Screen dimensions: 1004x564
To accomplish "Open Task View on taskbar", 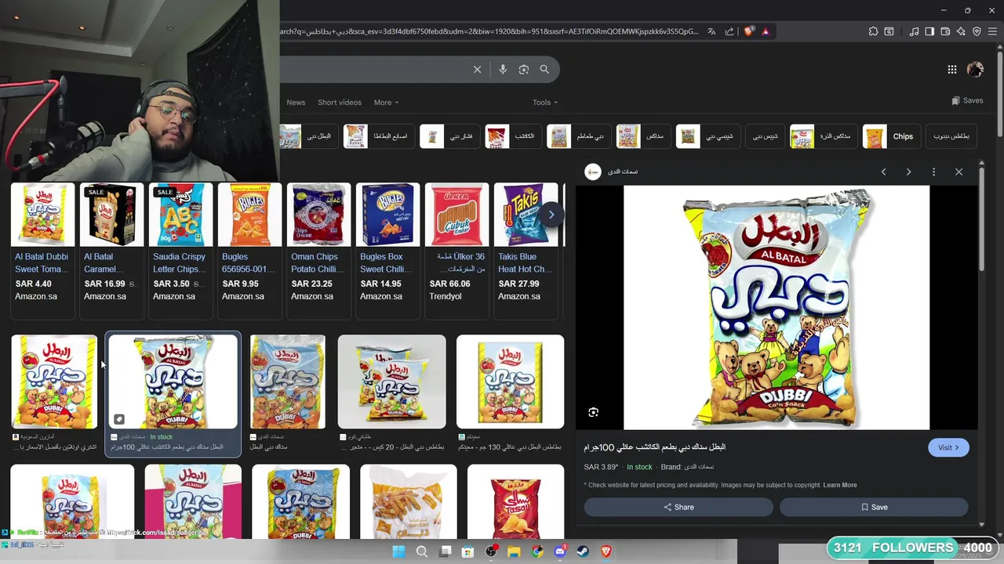I will coord(446,551).
